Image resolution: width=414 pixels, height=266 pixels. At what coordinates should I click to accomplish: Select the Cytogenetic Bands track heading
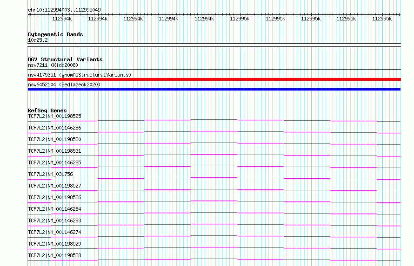coord(55,34)
